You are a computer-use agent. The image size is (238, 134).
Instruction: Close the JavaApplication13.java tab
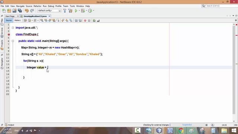click(x=49, y=16)
